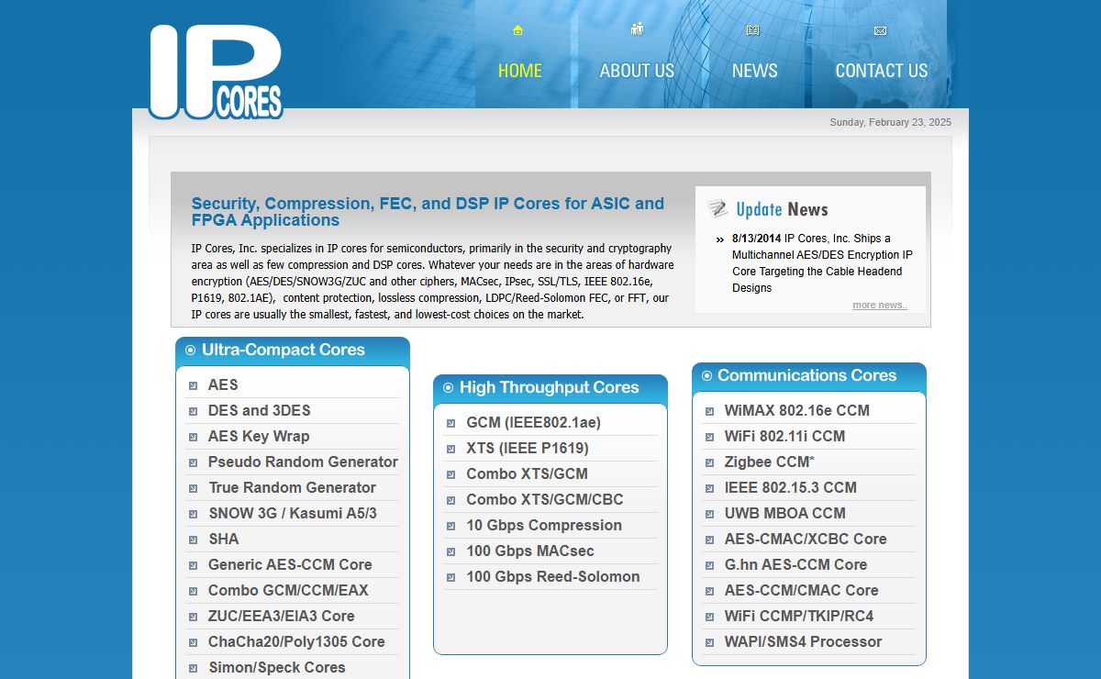
Task: Open the NEWS menu item
Action: (x=755, y=71)
